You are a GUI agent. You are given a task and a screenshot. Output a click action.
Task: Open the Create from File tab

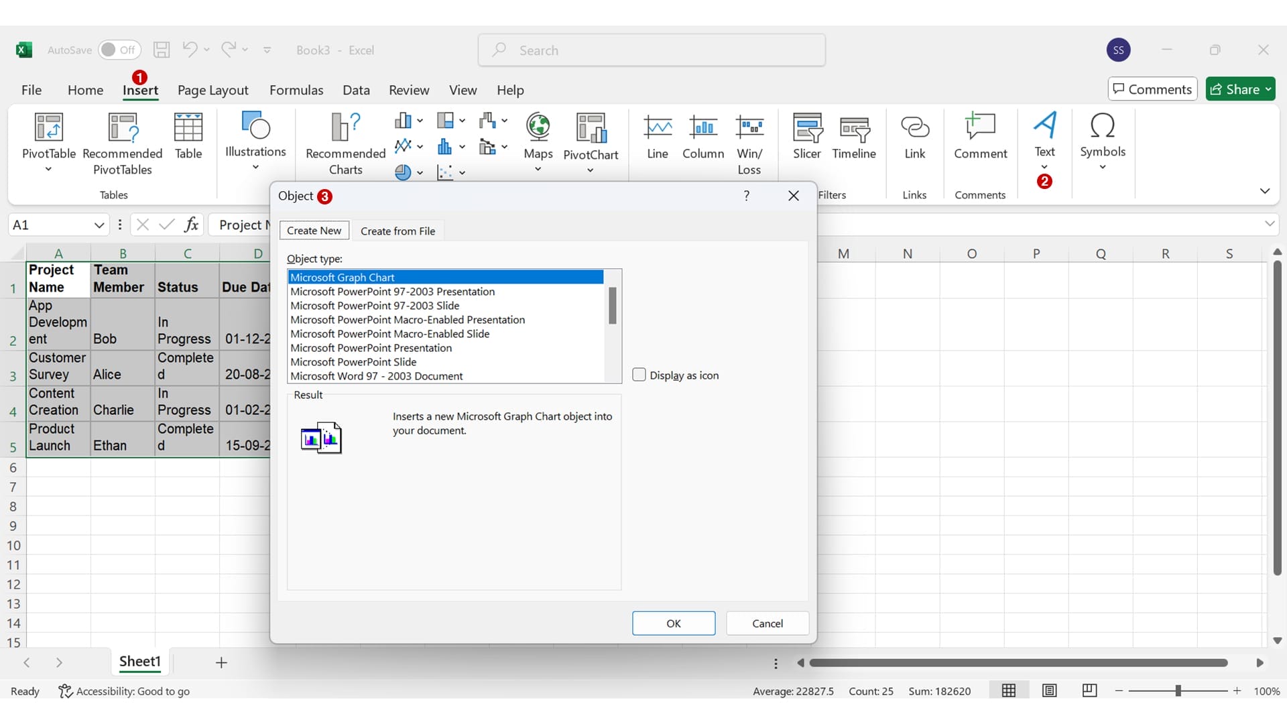pos(397,231)
